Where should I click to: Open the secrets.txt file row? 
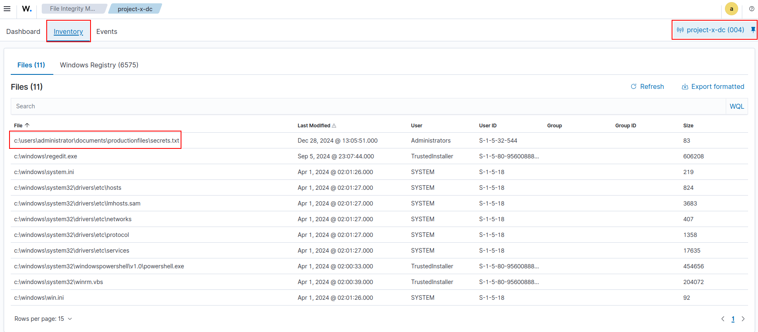[x=96, y=141]
